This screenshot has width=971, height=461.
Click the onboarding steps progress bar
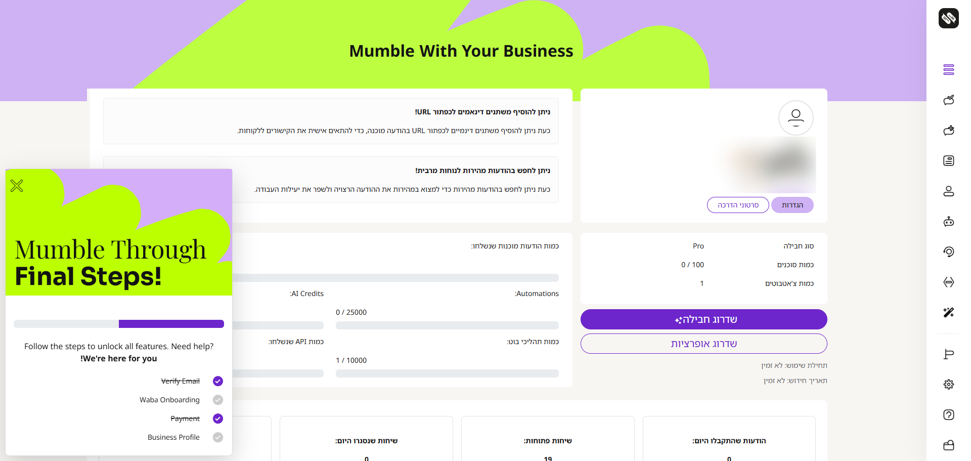point(119,324)
